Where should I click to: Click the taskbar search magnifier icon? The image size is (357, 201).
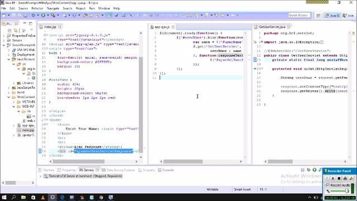click(x=13, y=197)
